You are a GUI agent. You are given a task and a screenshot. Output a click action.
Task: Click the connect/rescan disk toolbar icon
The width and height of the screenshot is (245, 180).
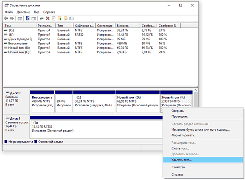click(41, 18)
